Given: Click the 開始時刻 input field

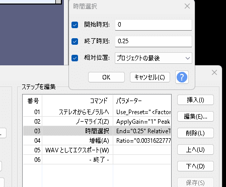Looking at the screenshot, I should (154, 25).
